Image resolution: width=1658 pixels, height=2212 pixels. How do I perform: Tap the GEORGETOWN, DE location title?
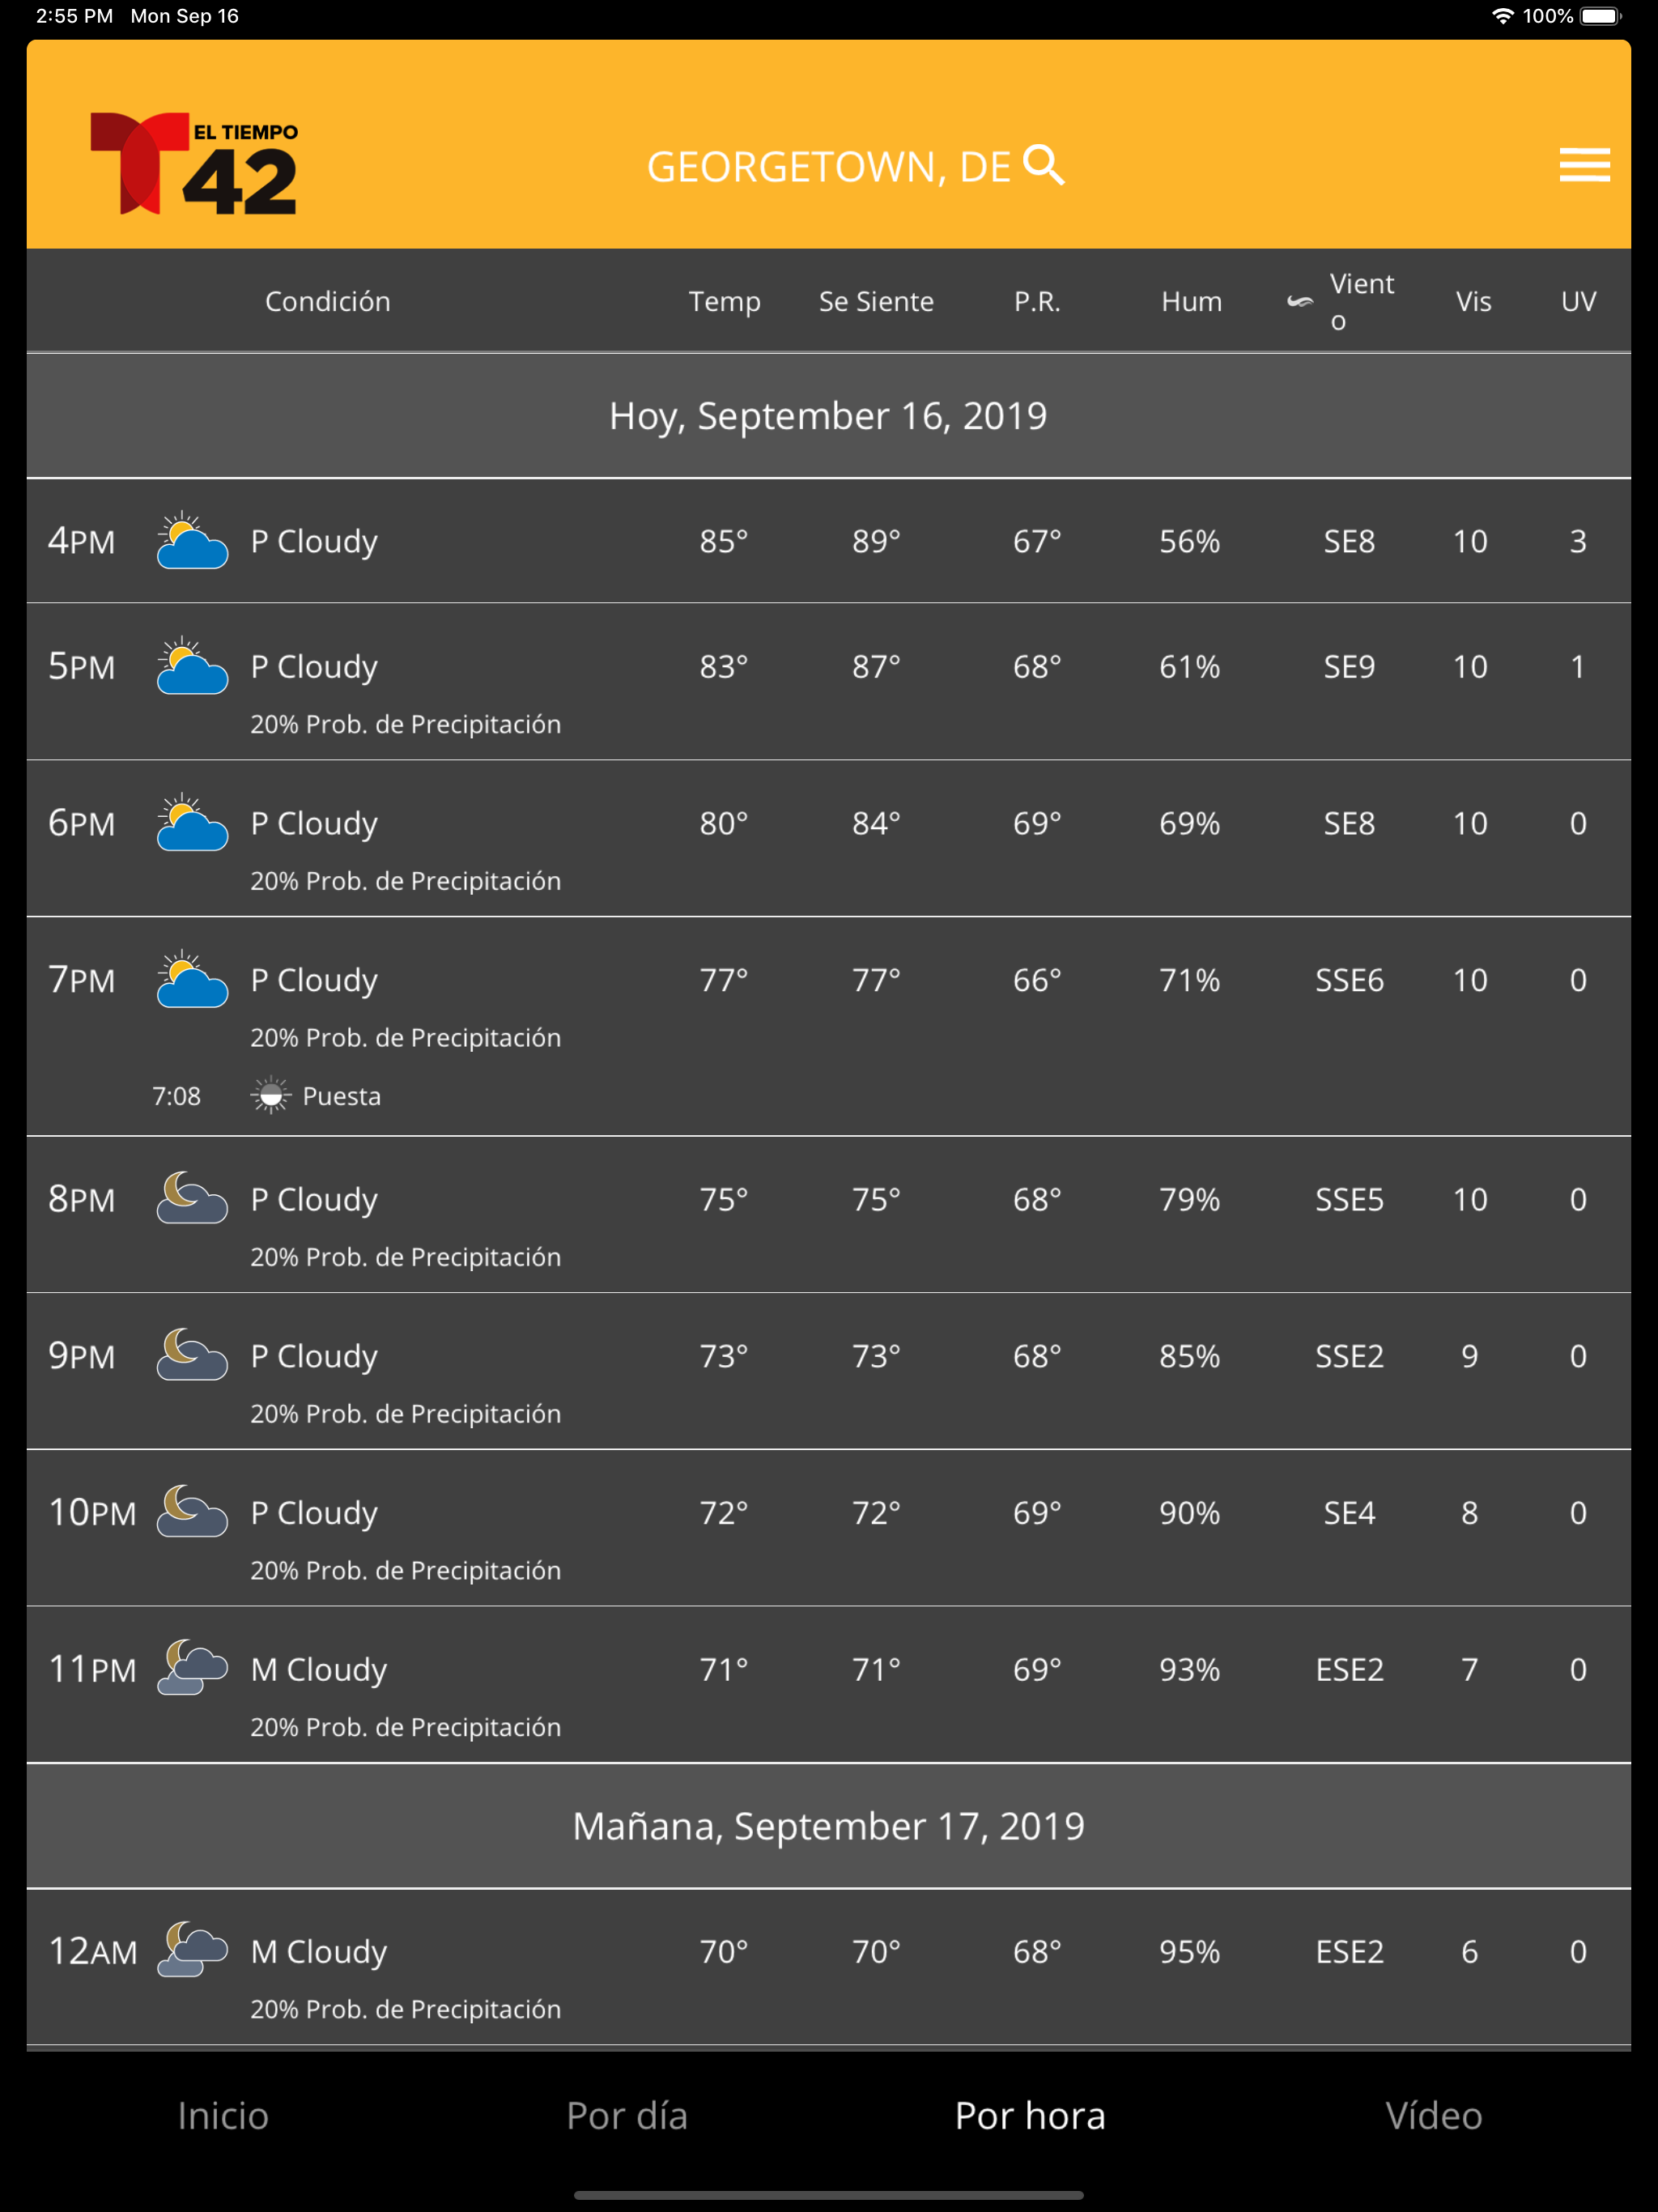coord(829,167)
